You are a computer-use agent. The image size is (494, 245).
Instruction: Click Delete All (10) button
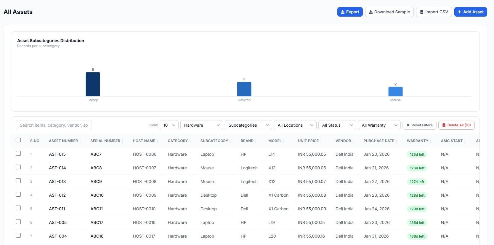(456, 125)
